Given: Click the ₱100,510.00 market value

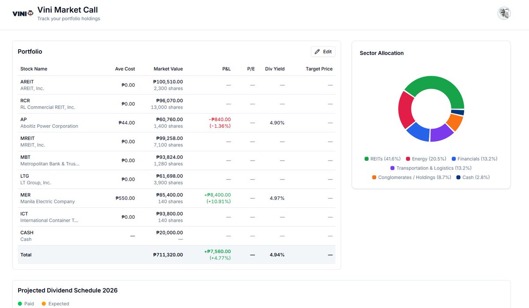Looking at the screenshot, I should point(168,82).
